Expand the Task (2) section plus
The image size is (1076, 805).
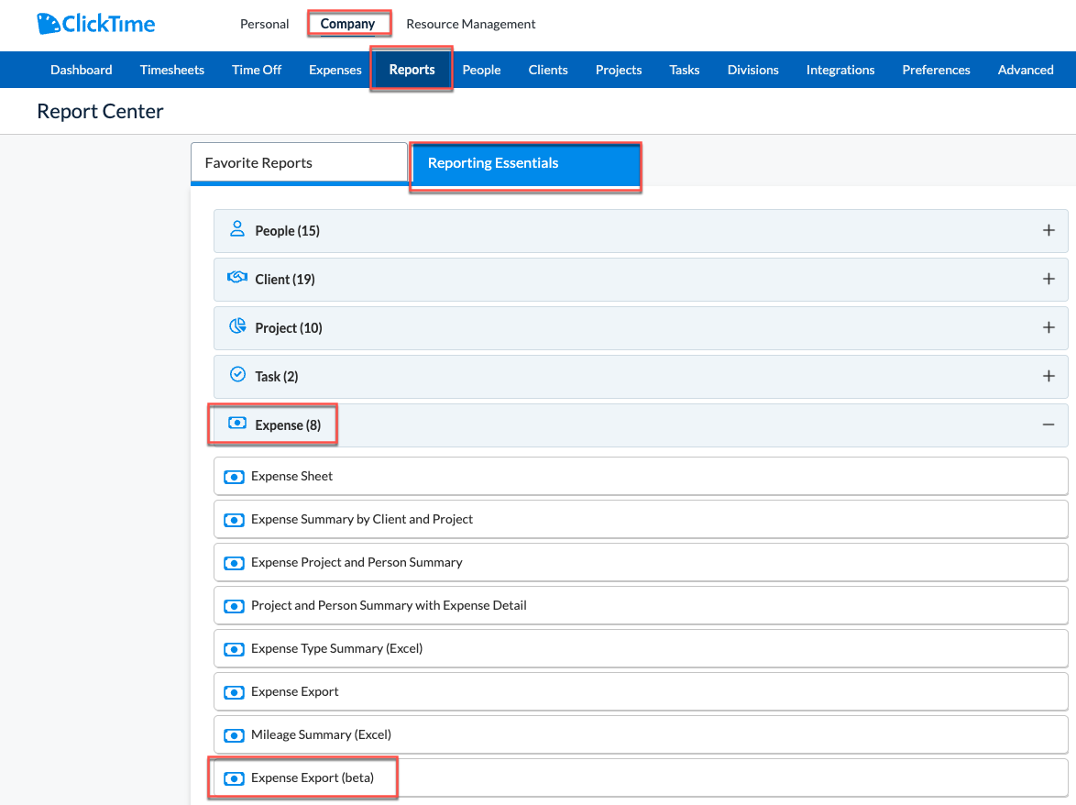(1049, 376)
